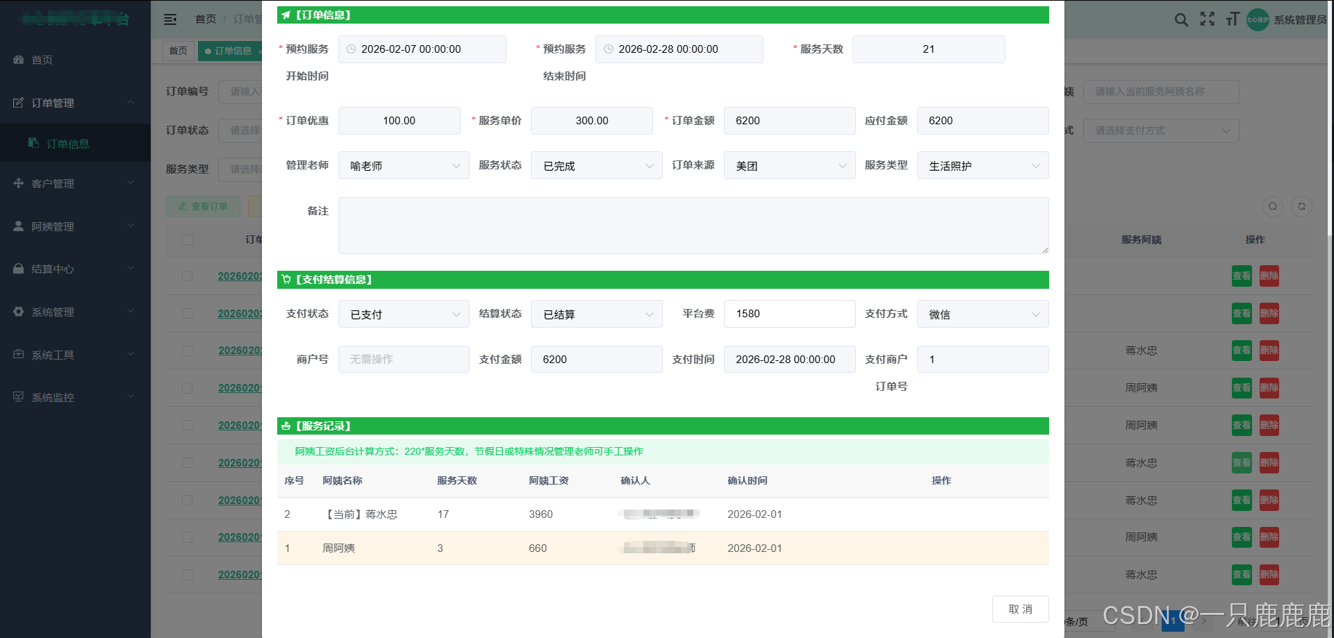Open the 支付方式 dropdown showing 微信

point(982,314)
